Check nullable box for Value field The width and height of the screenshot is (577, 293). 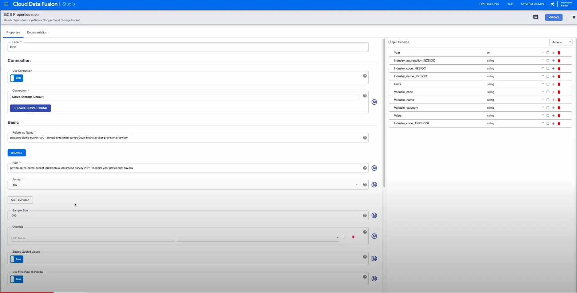click(548, 116)
